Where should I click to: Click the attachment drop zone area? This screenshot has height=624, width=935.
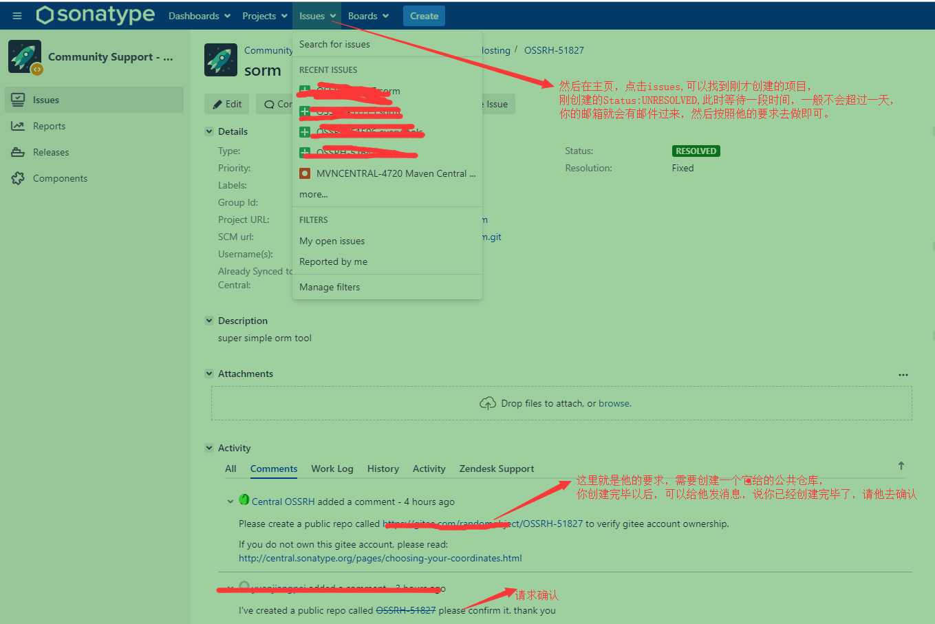[x=561, y=403]
